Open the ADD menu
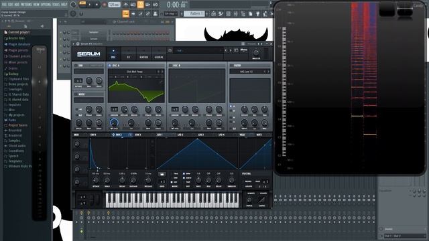 [x=17, y=5]
